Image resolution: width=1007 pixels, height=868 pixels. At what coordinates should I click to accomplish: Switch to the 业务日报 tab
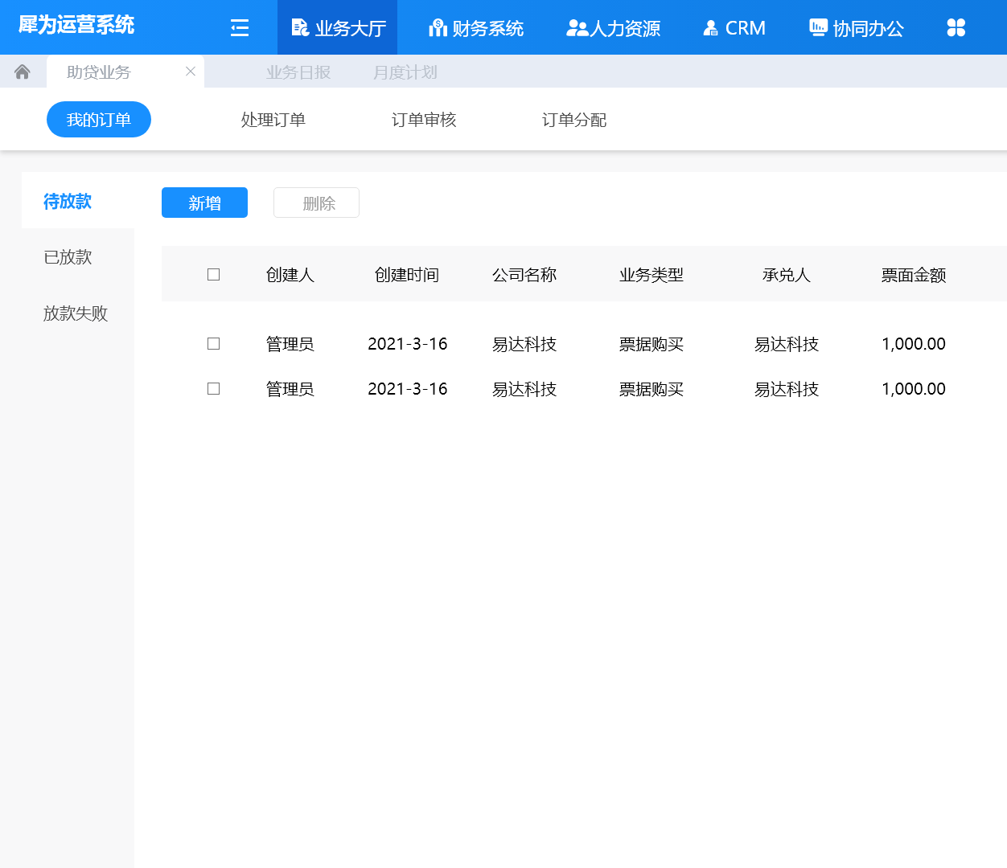click(298, 72)
